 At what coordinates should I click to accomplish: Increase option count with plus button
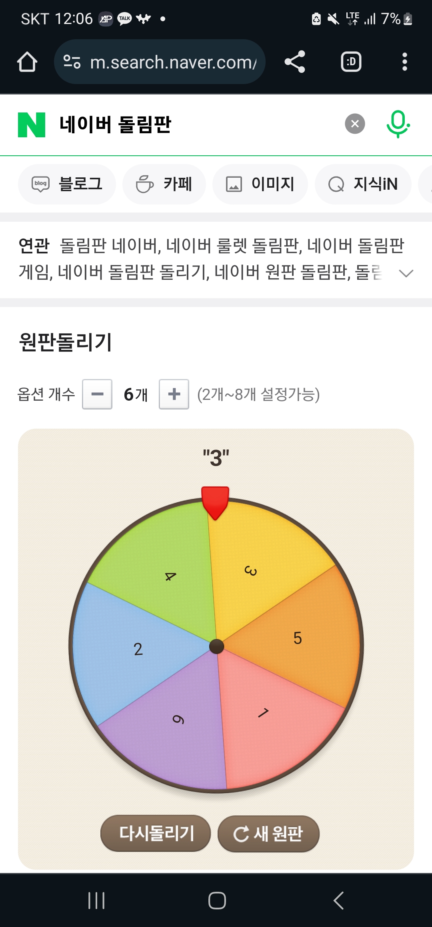click(174, 394)
